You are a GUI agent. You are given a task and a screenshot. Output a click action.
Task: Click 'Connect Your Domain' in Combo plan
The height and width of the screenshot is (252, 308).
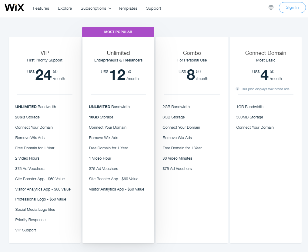coord(181,128)
